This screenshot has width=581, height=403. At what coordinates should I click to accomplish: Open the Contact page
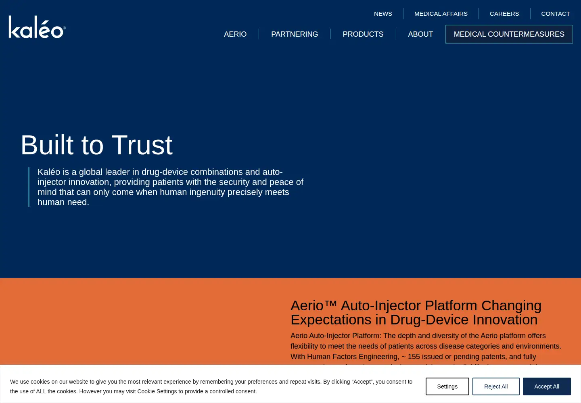click(x=556, y=14)
